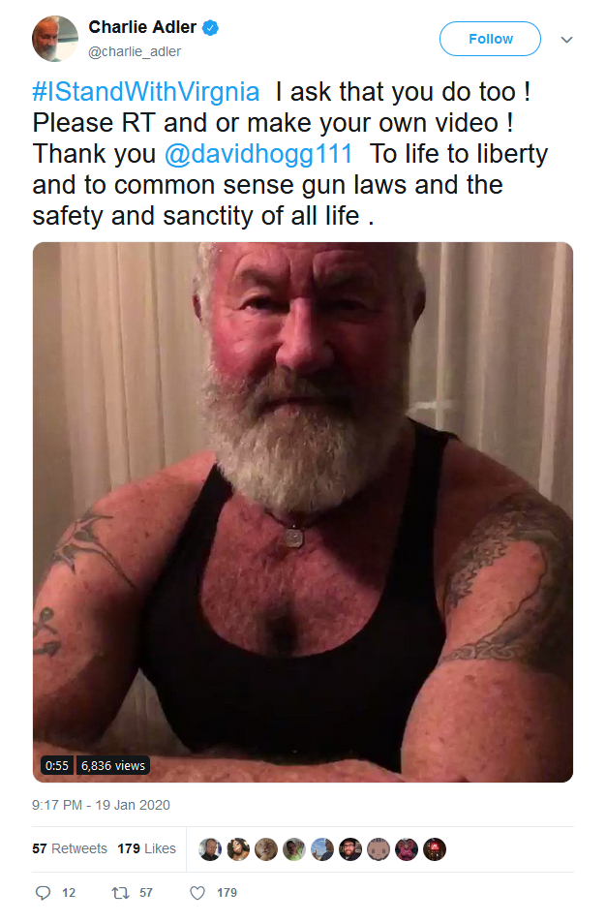Click the 0:55 video duration label
The width and height of the screenshot is (606, 923).
(x=57, y=765)
